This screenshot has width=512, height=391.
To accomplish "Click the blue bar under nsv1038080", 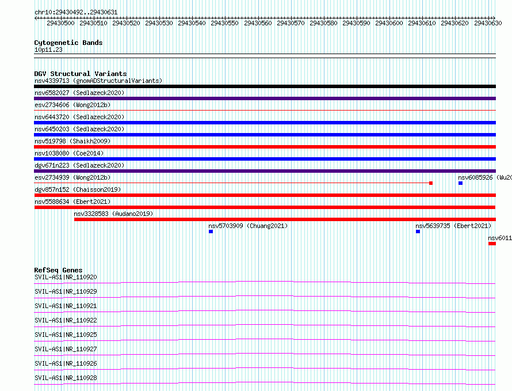I will pyautogui.click(x=265, y=159).
